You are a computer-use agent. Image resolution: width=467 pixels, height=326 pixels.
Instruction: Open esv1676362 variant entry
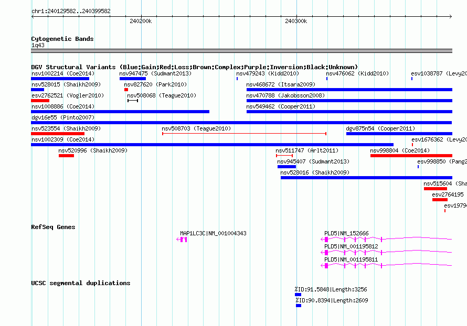439,139
